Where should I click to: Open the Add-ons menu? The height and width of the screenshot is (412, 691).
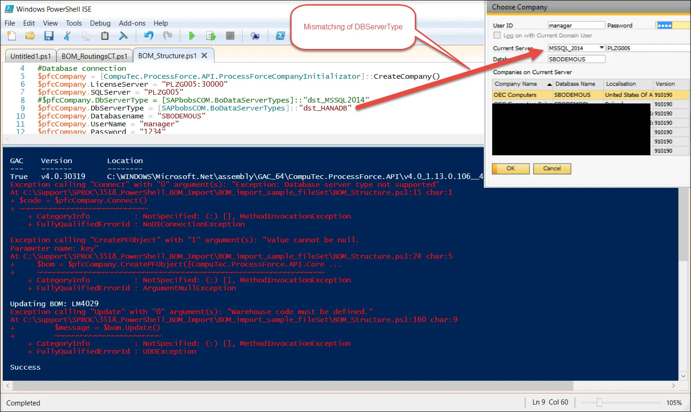point(132,23)
